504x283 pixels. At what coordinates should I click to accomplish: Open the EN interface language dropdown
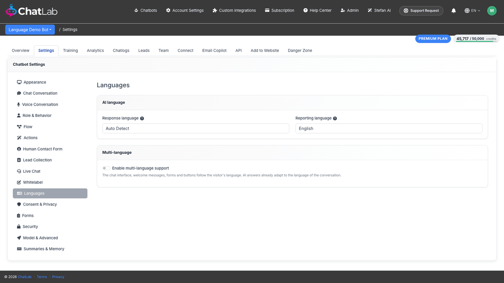tap(472, 10)
